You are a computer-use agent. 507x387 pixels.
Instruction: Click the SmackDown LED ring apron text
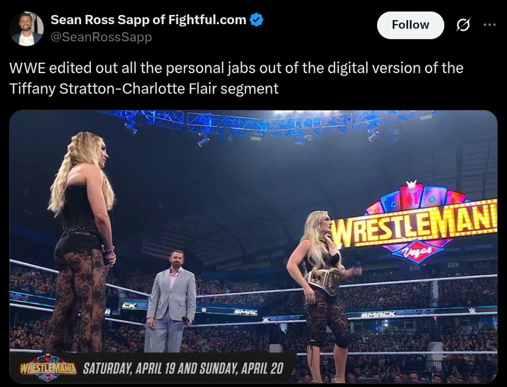pos(397,313)
